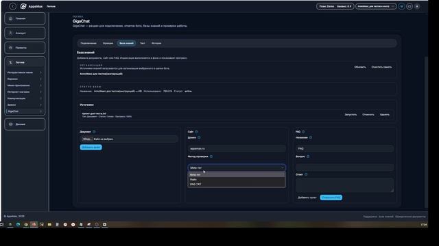Click the user icon beside Аккаунт
This screenshot has width=439, height=246.
point(11,33)
